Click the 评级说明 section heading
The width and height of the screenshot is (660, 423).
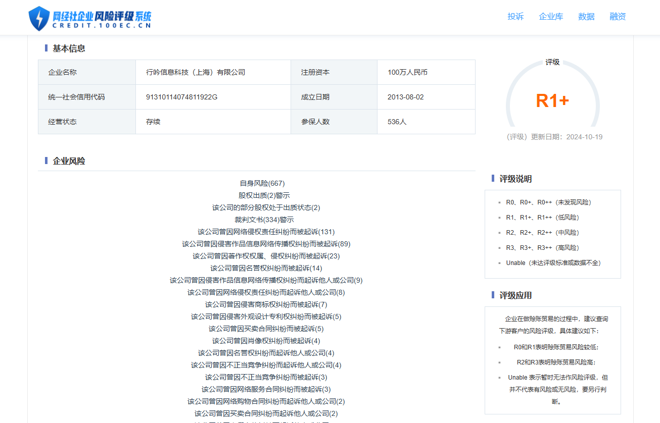click(x=515, y=179)
